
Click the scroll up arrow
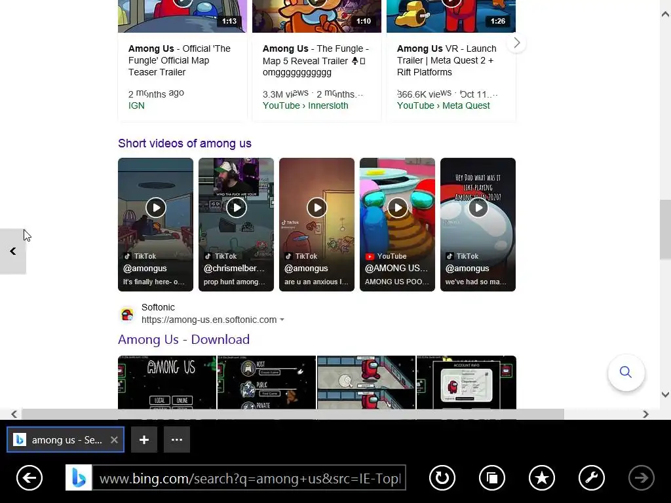tap(665, 14)
